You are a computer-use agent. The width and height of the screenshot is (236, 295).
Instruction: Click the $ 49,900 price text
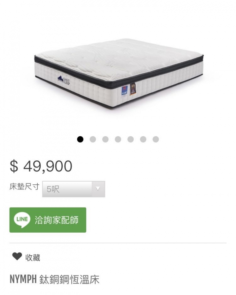(41, 166)
